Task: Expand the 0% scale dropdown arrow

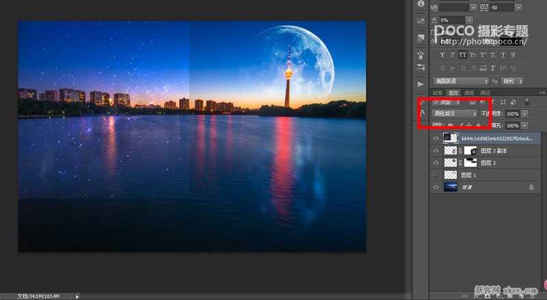Action: tap(470, 20)
